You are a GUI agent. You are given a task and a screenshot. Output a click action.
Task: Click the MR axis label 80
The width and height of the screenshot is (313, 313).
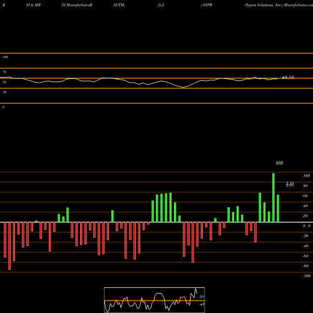(305, 186)
